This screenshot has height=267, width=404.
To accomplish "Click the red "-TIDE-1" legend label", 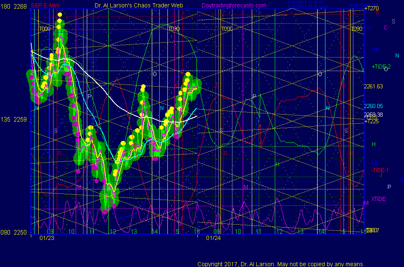I will click(380, 170).
